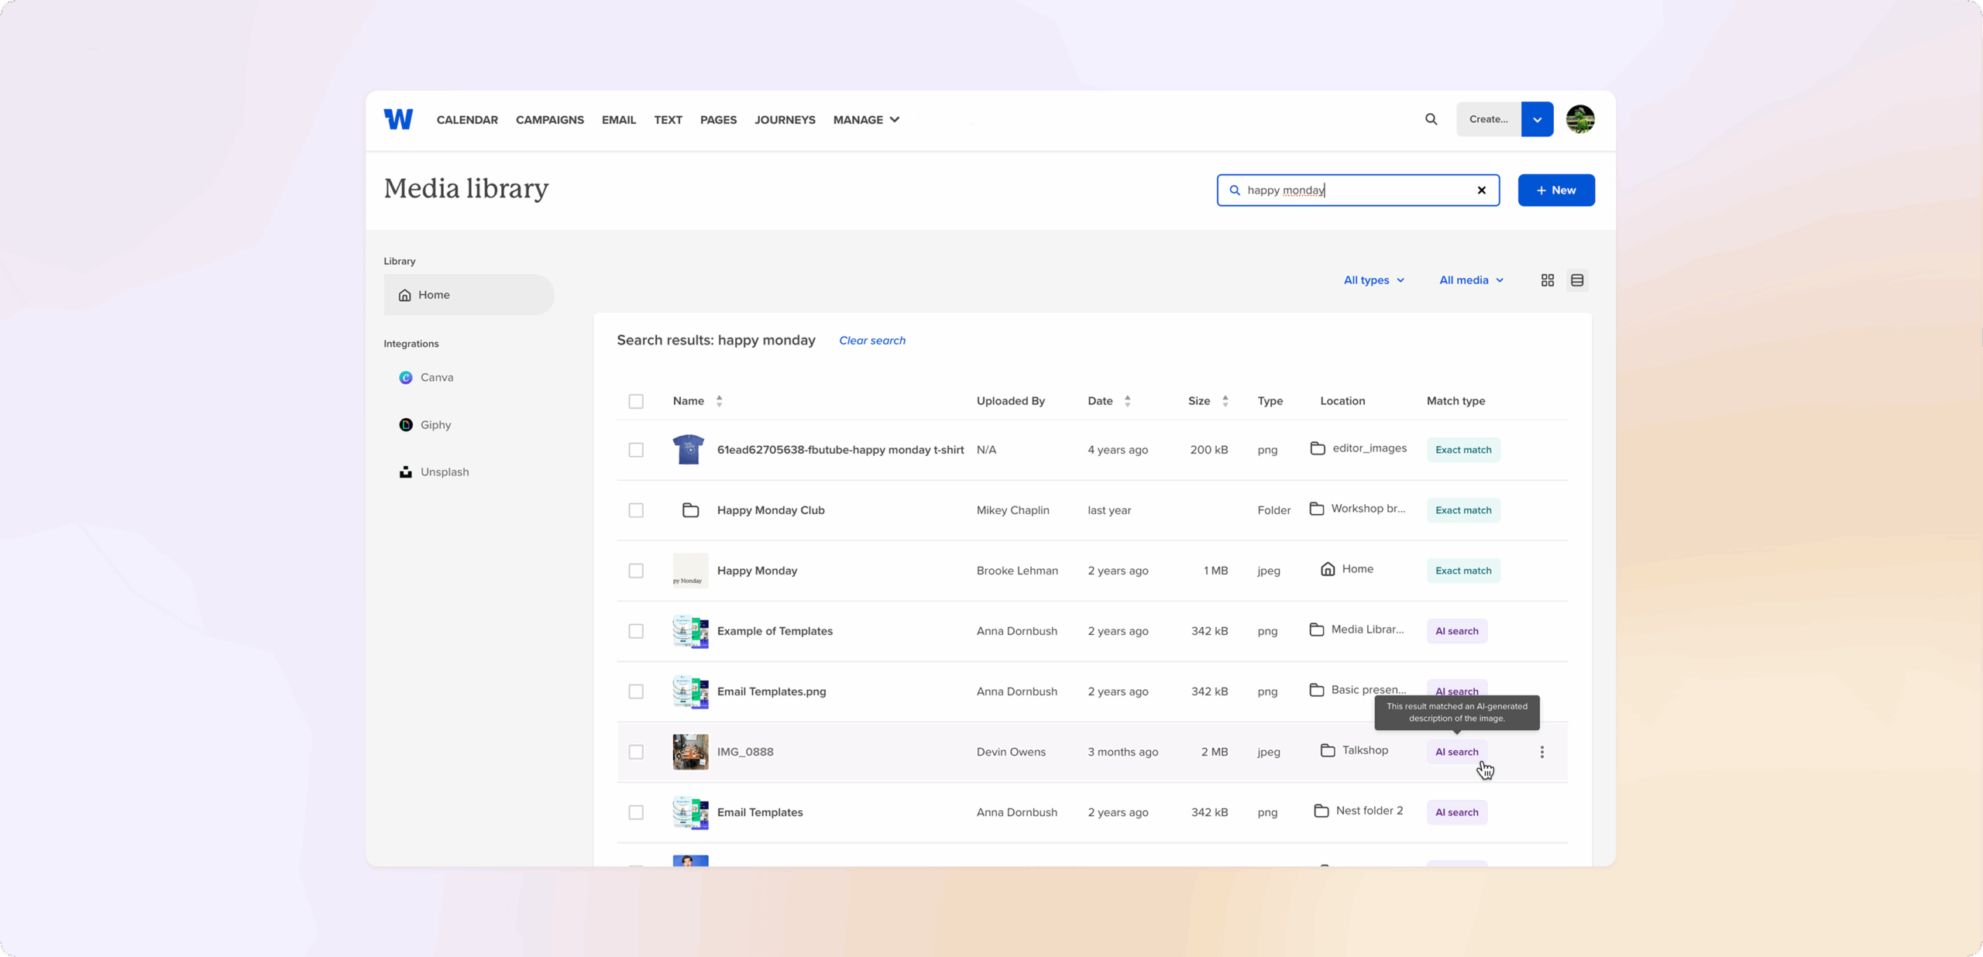Click Exact match badge for Happy Monday Club
This screenshot has width=1983, height=957.
pyautogui.click(x=1462, y=510)
